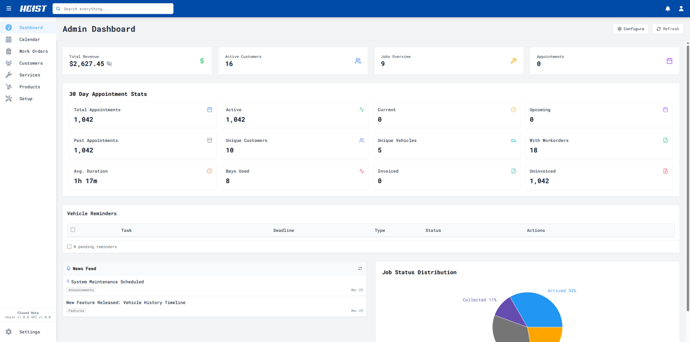
Task: Click the search magnifier icon
Action: (58, 9)
